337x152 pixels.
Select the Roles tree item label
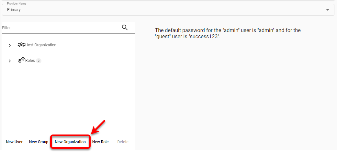(30, 61)
